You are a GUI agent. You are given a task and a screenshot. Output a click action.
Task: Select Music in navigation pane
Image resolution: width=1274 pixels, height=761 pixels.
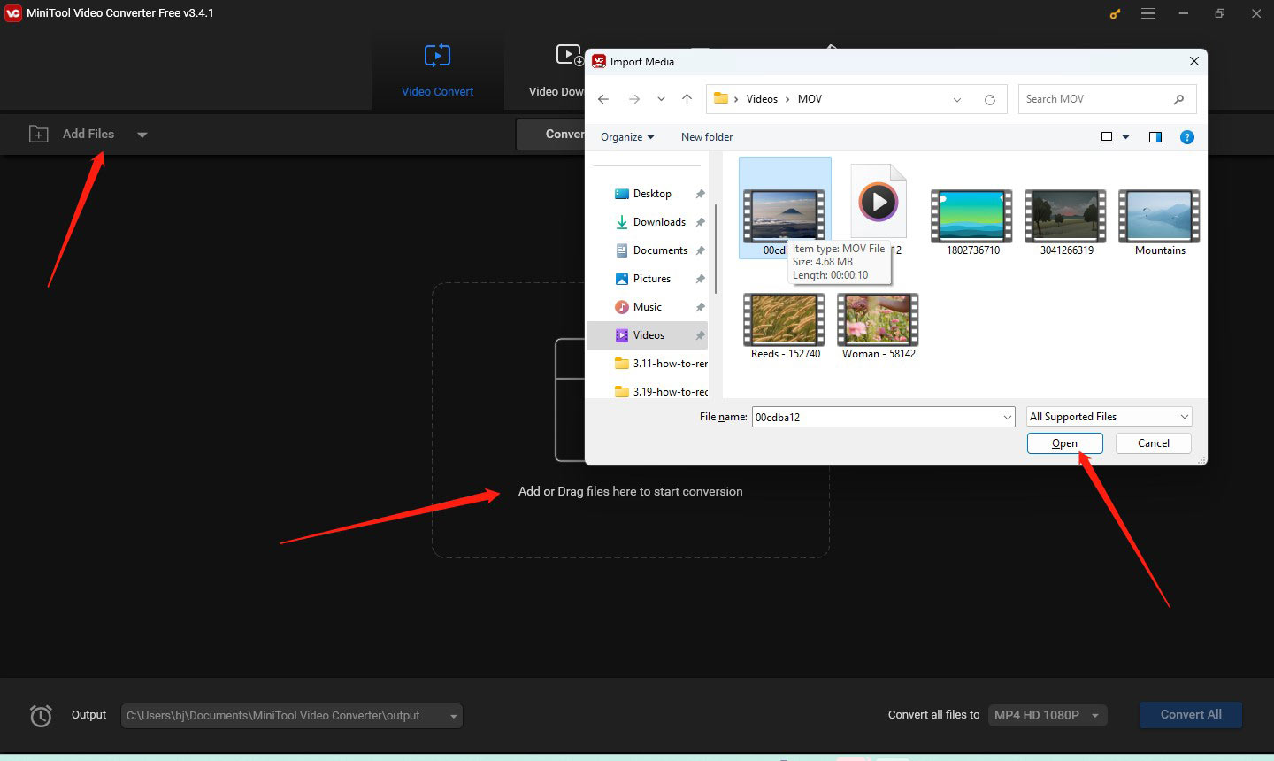coord(648,307)
